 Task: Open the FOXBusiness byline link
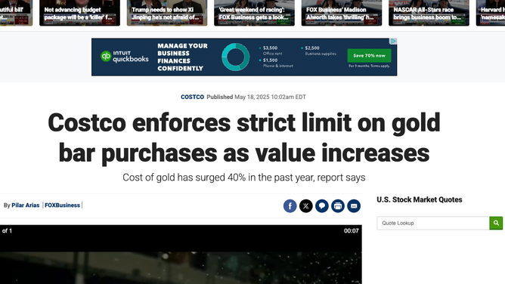click(62, 205)
